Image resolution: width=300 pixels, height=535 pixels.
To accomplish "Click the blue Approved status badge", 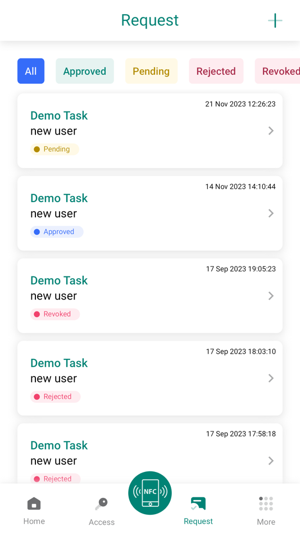I will click(57, 231).
